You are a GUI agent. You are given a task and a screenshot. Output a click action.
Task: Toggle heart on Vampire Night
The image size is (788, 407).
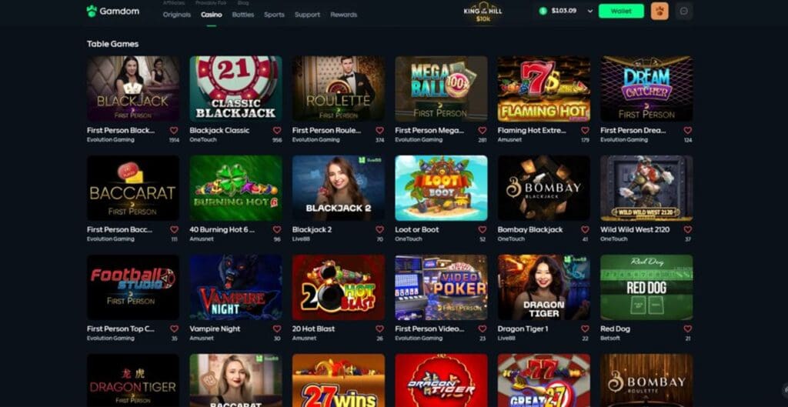(x=277, y=329)
